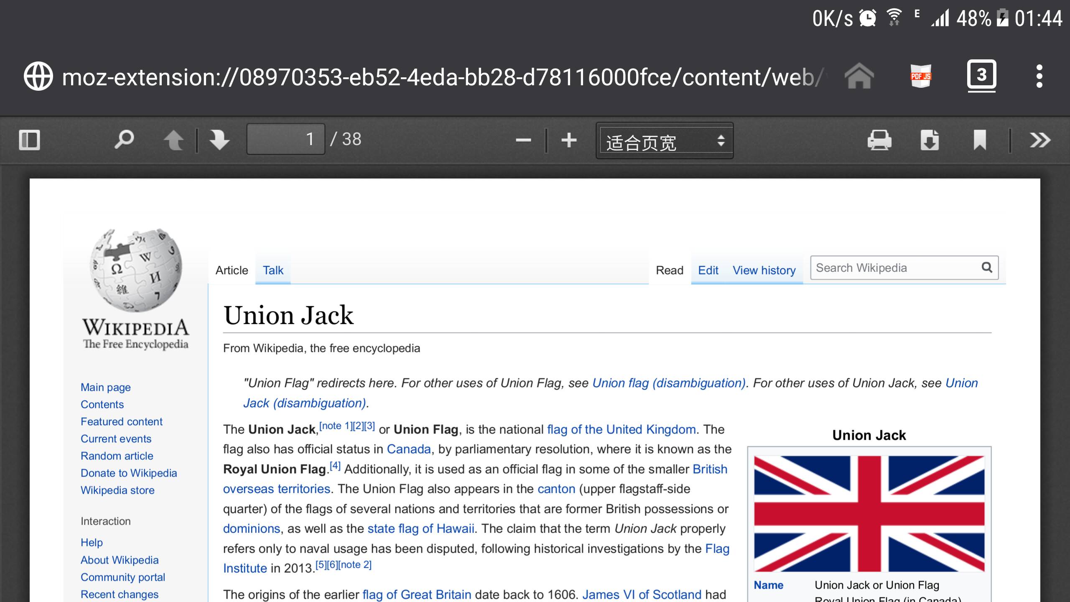The image size is (1070, 602).
Task: Open browser three-dot menu
Action: 1039,77
